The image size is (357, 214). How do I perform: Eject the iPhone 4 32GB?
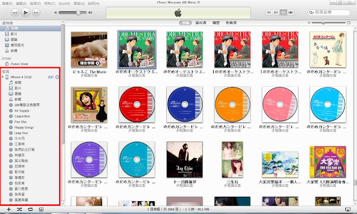point(57,77)
